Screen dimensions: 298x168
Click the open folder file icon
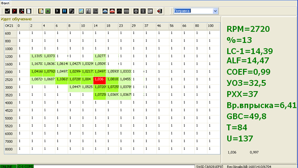tap(41, 11)
